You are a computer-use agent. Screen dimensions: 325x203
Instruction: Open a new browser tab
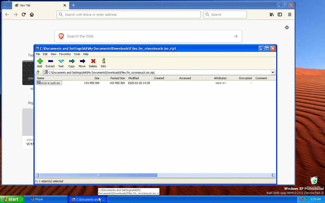coord(73,5)
